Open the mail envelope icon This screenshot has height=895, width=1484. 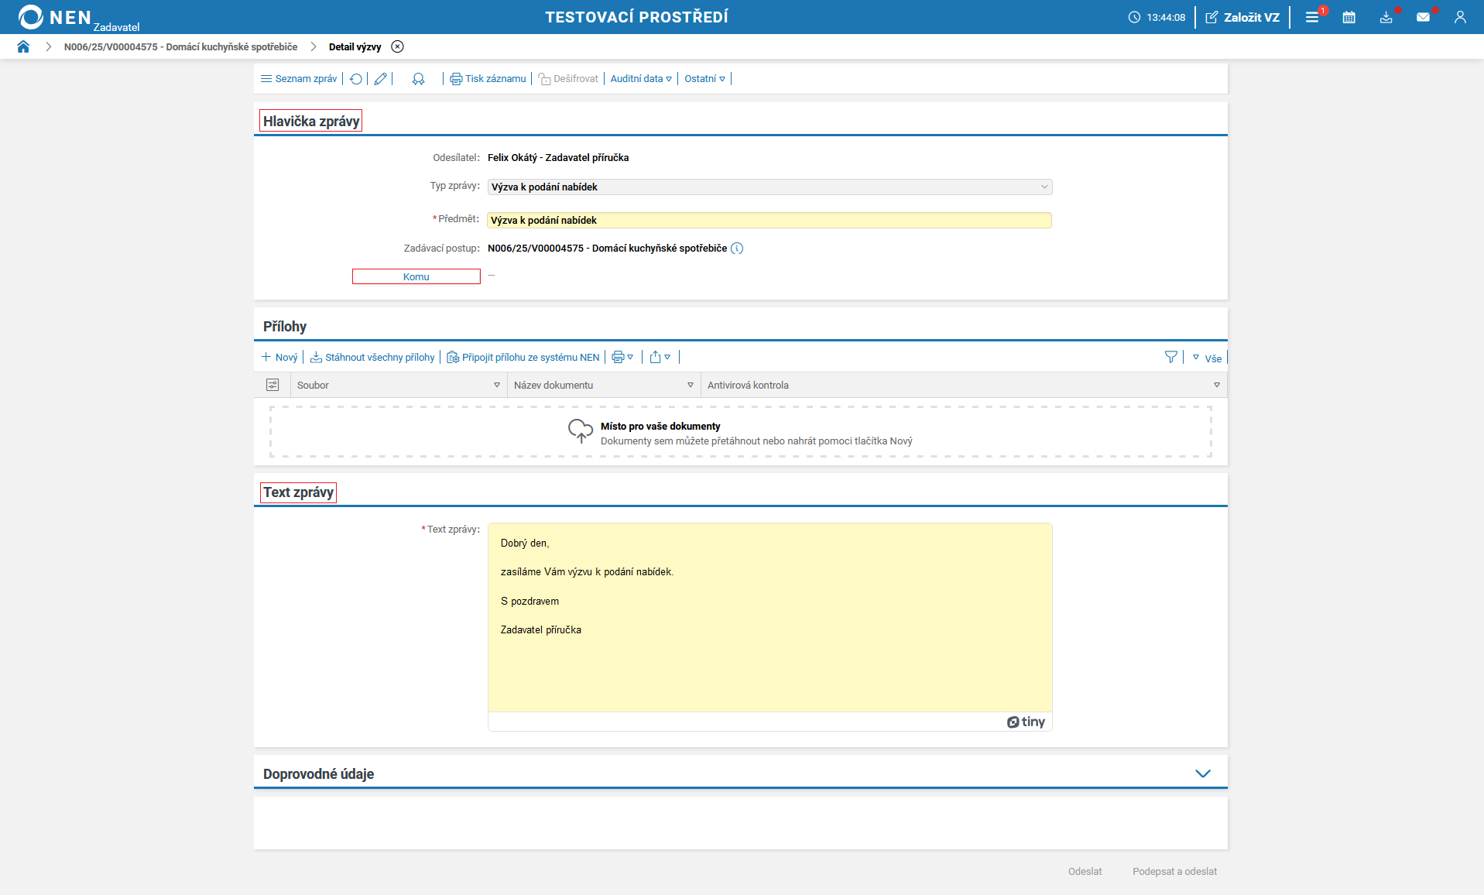pos(1423,17)
